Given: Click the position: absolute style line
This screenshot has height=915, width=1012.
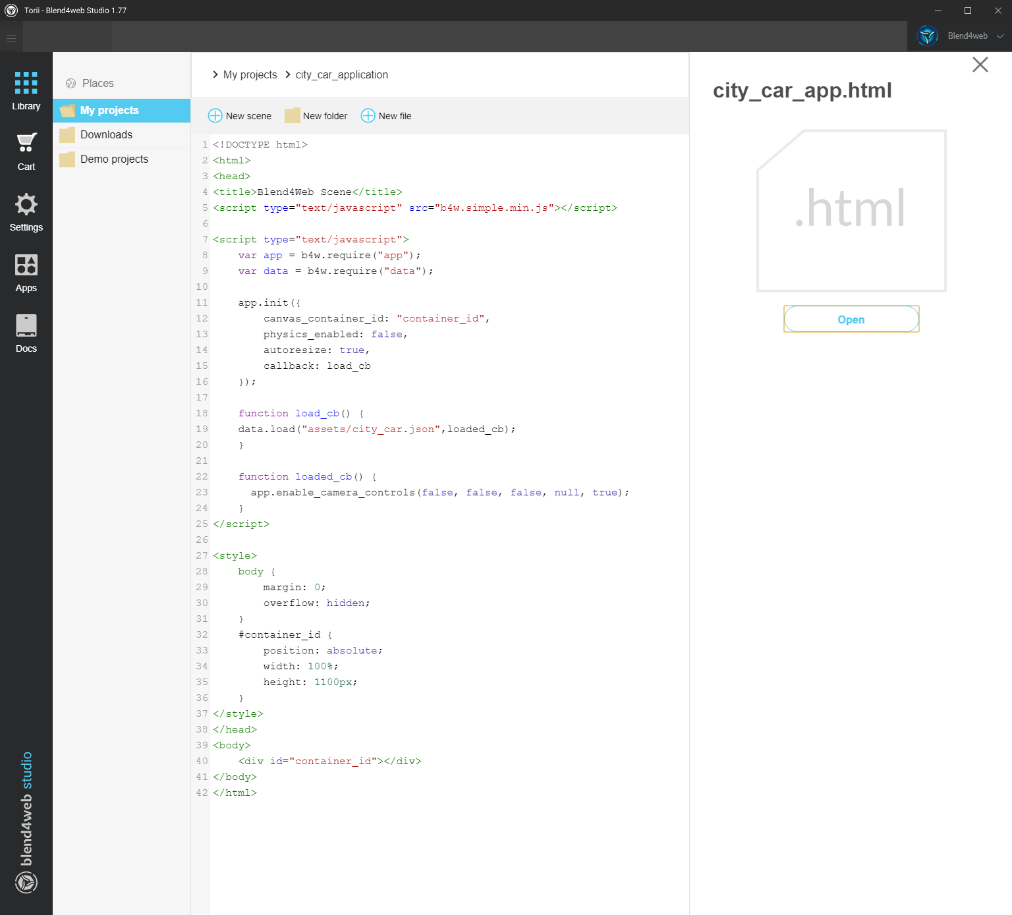Looking at the screenshot, I should coord(323,651).
